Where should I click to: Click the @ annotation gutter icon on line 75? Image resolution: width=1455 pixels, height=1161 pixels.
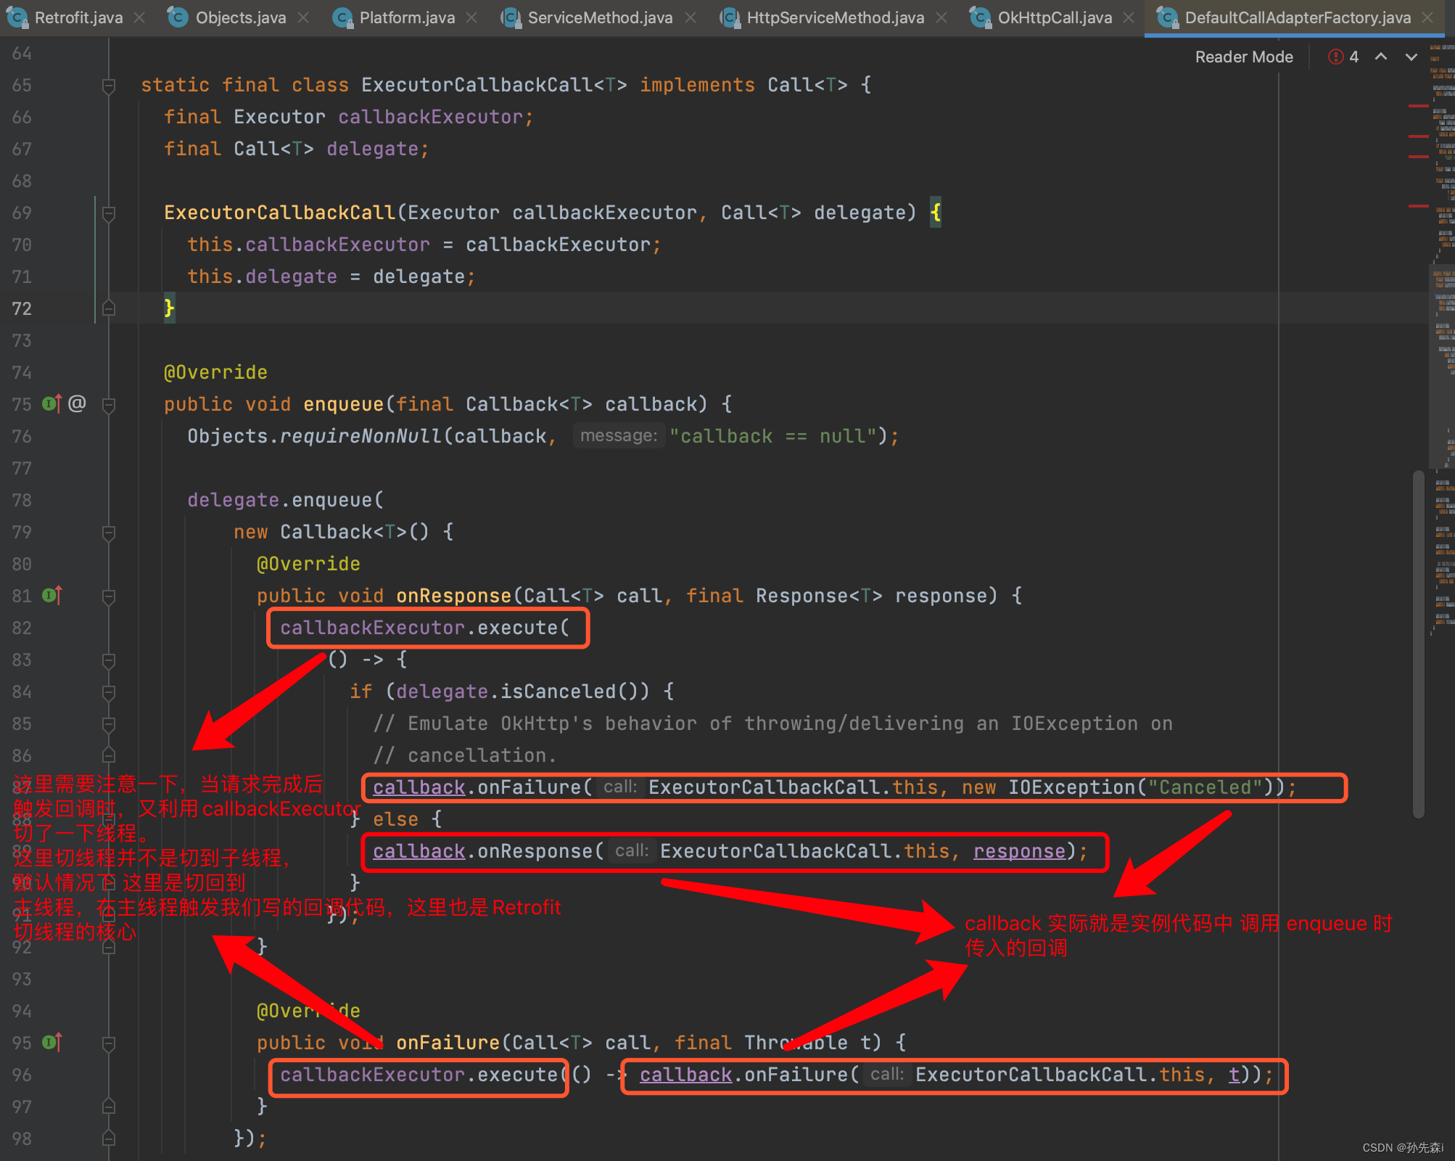click(x=77, y=403)
